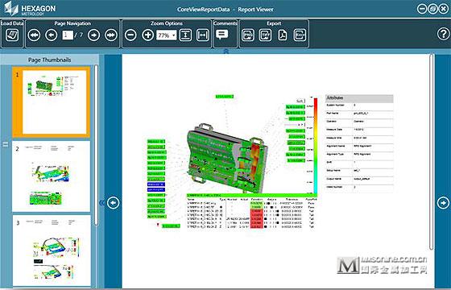Select page 2 thumbnail
This screenshot has width=451, height=290.
tap(52, 176)
